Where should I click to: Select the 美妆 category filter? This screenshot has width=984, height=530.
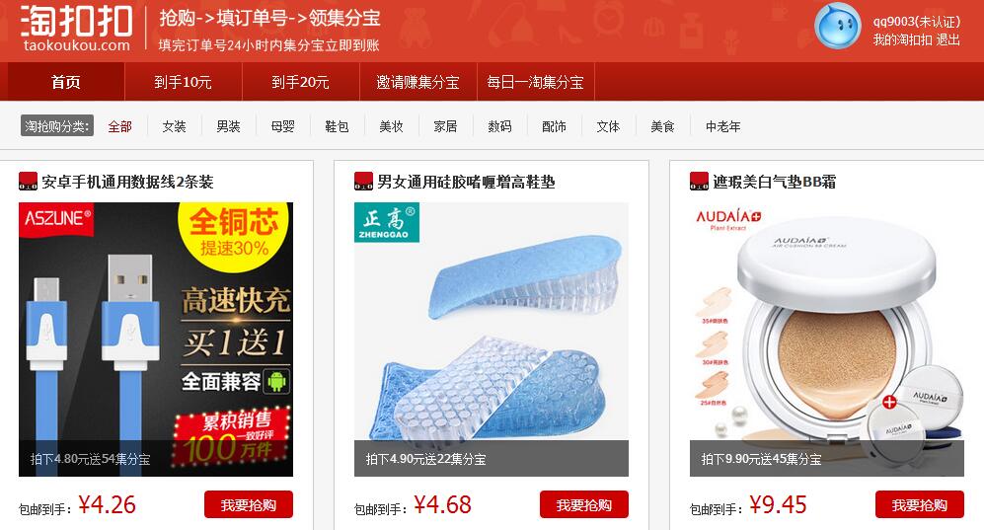tap(391, 126)
